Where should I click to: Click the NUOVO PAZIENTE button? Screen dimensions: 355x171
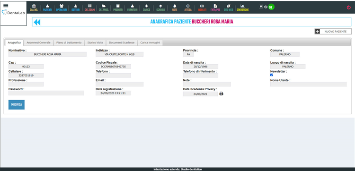[x=333, y=31]
